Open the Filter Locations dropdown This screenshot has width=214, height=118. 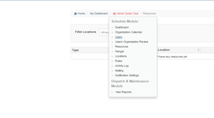point(104,32)
